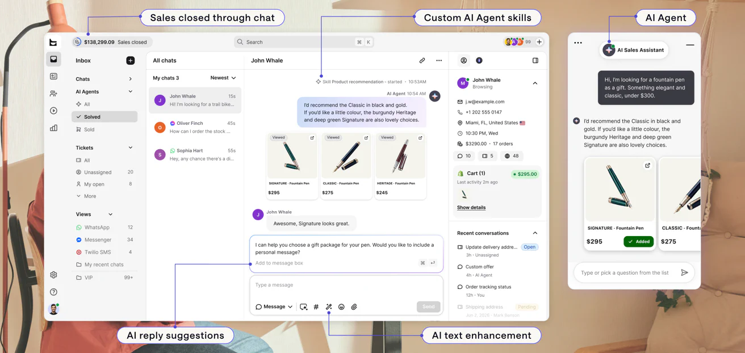This screenshot has height=353, width=745.
Task: Open the Message type dropdown in composer
Action: pyautogui.click(x=274, y=306)
